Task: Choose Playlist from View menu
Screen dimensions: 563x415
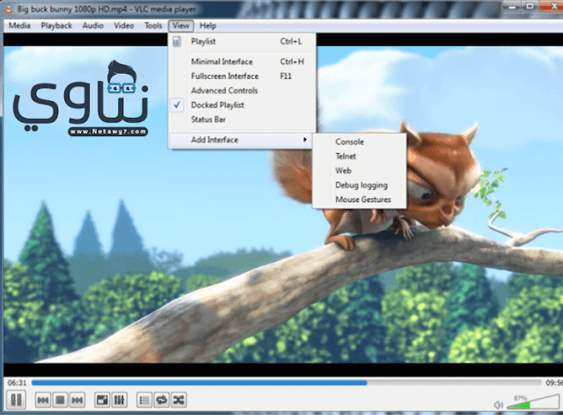Action: point(243,41)
